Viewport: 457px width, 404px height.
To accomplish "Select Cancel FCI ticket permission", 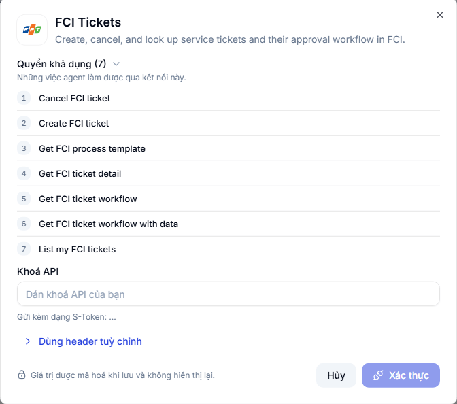I will pos(228,98).
